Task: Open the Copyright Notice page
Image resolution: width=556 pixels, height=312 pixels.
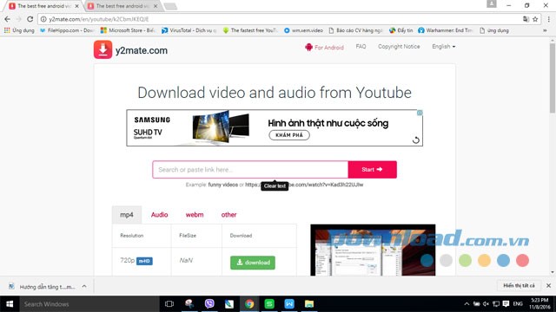Action: pyautogui.click(x=399, y=46)
